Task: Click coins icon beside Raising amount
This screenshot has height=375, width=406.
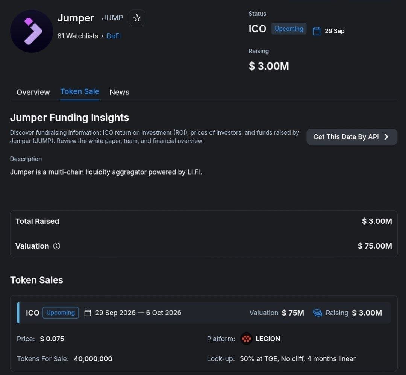Action: 317,313
